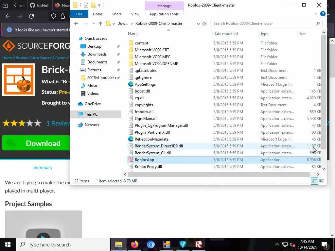
Task: Switch to the GitHub browser tab
Action: (x=40, y=5)
